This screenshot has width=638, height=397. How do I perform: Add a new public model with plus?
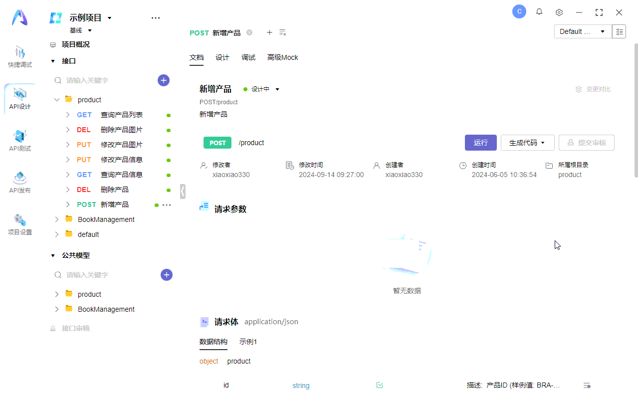coord(167,275)
